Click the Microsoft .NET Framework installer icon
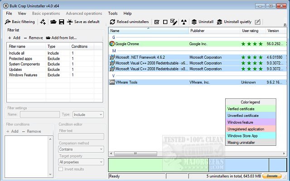Screen dimensions: 290x181 112,57
